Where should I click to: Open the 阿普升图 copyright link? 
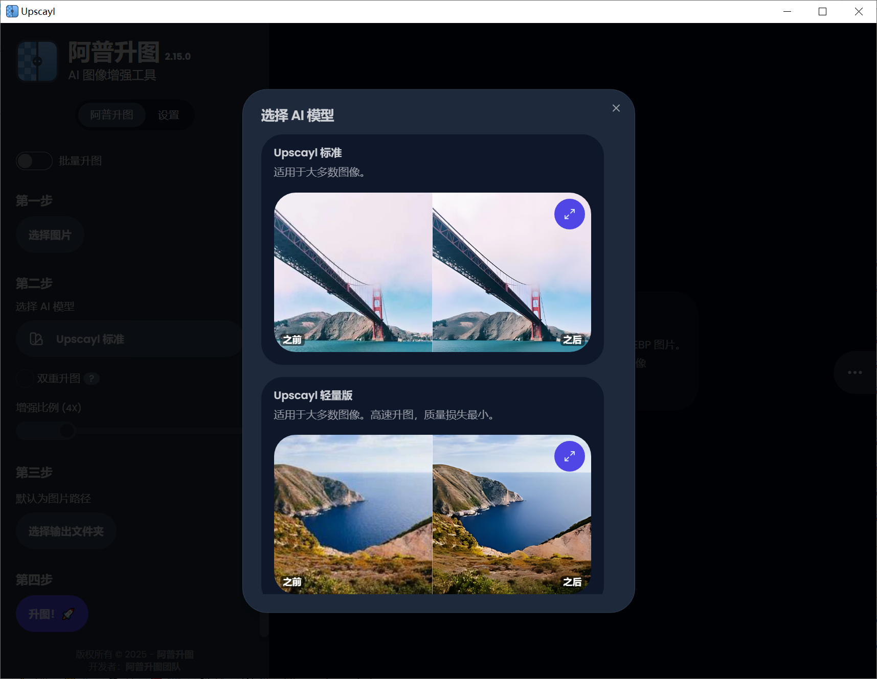pyautogui.click(x=175, y=654)
